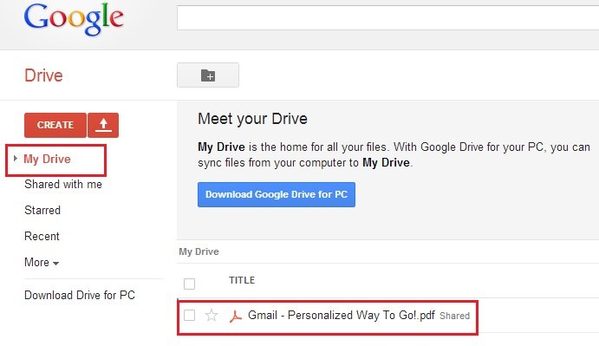Check the box for the Gmail pdf file
599x346 pixels.
click(x=189, y=316)
